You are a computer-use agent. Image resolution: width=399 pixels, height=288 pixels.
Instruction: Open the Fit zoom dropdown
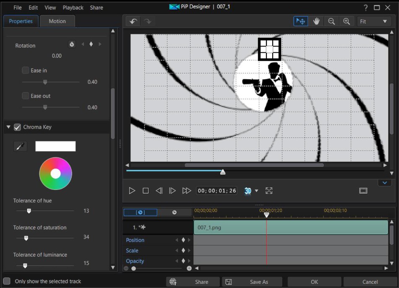coord(373,21)
